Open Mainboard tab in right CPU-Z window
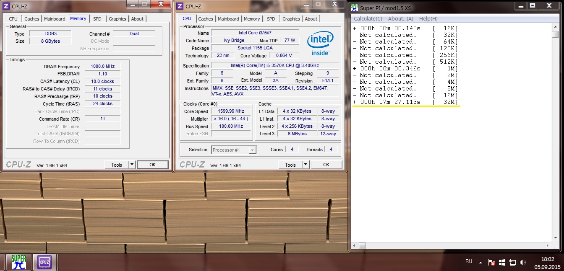The height and width of the screenshot is (271, 564). [x=228, y=19]
